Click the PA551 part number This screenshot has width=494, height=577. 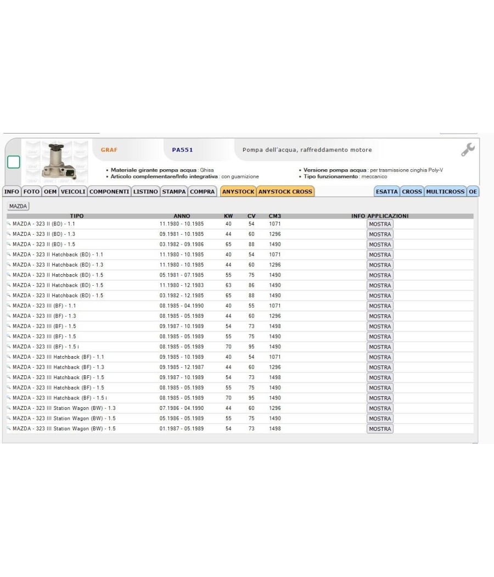click(x=182, y=150)
